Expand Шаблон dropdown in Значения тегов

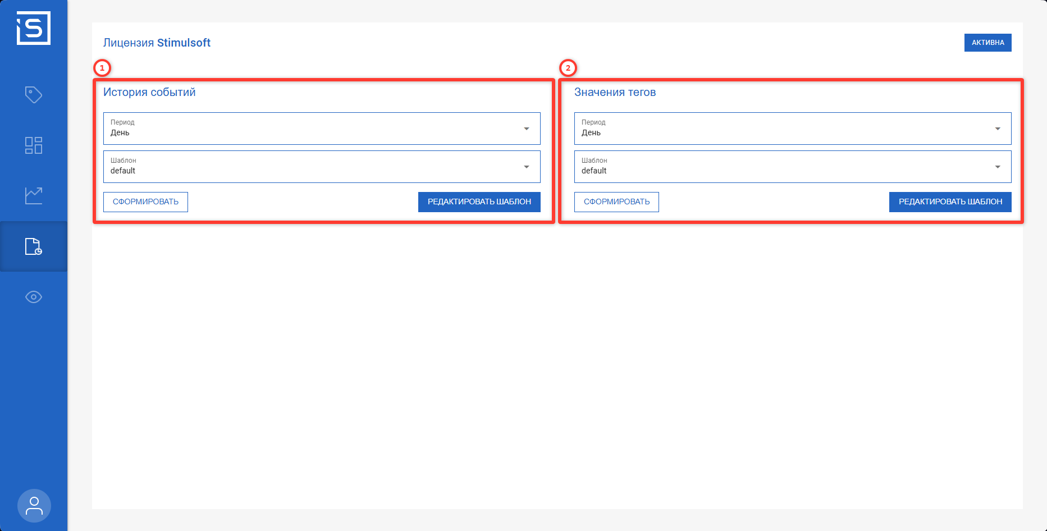(x=792, y=167)
